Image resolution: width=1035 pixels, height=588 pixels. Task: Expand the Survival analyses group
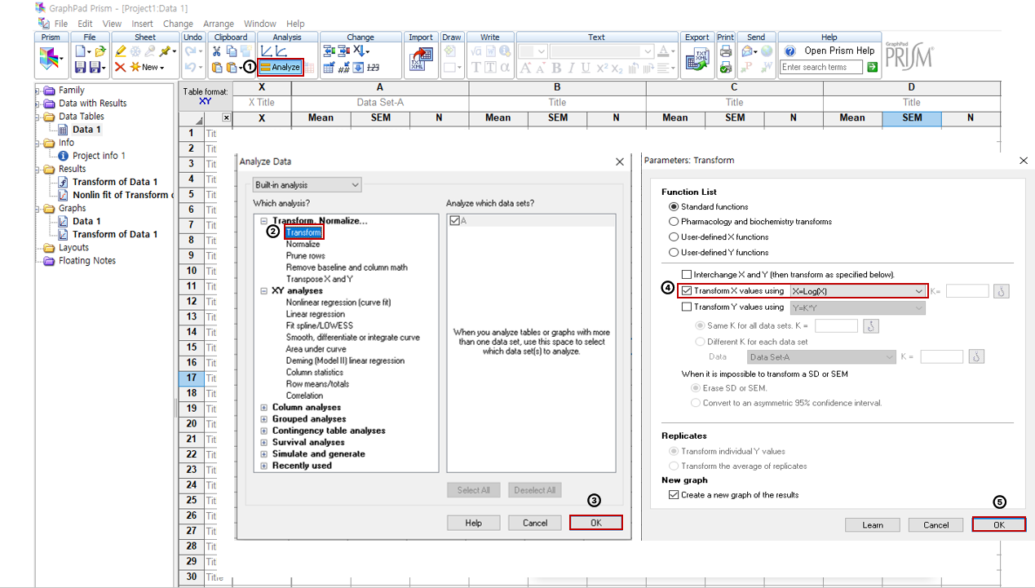[x=264, y=443]
